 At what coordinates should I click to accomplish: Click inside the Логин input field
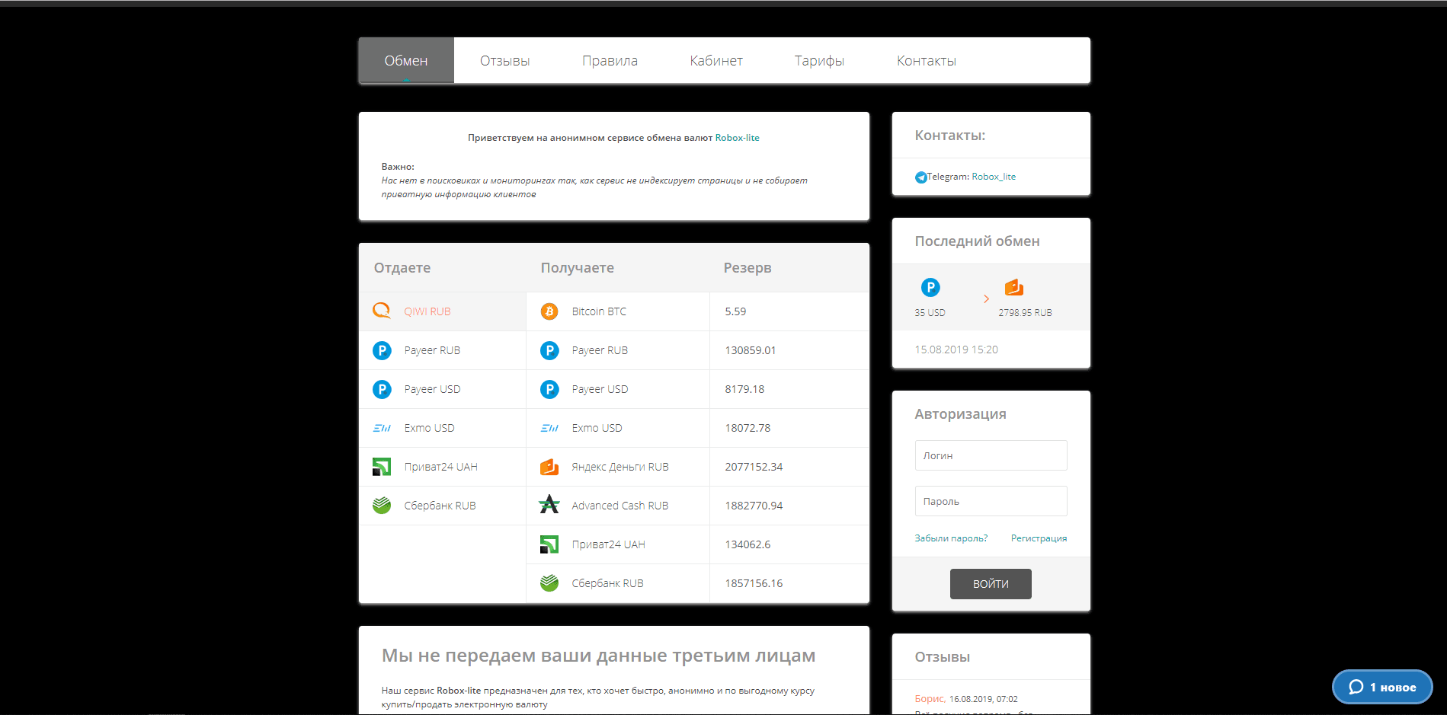click(991, 455)
